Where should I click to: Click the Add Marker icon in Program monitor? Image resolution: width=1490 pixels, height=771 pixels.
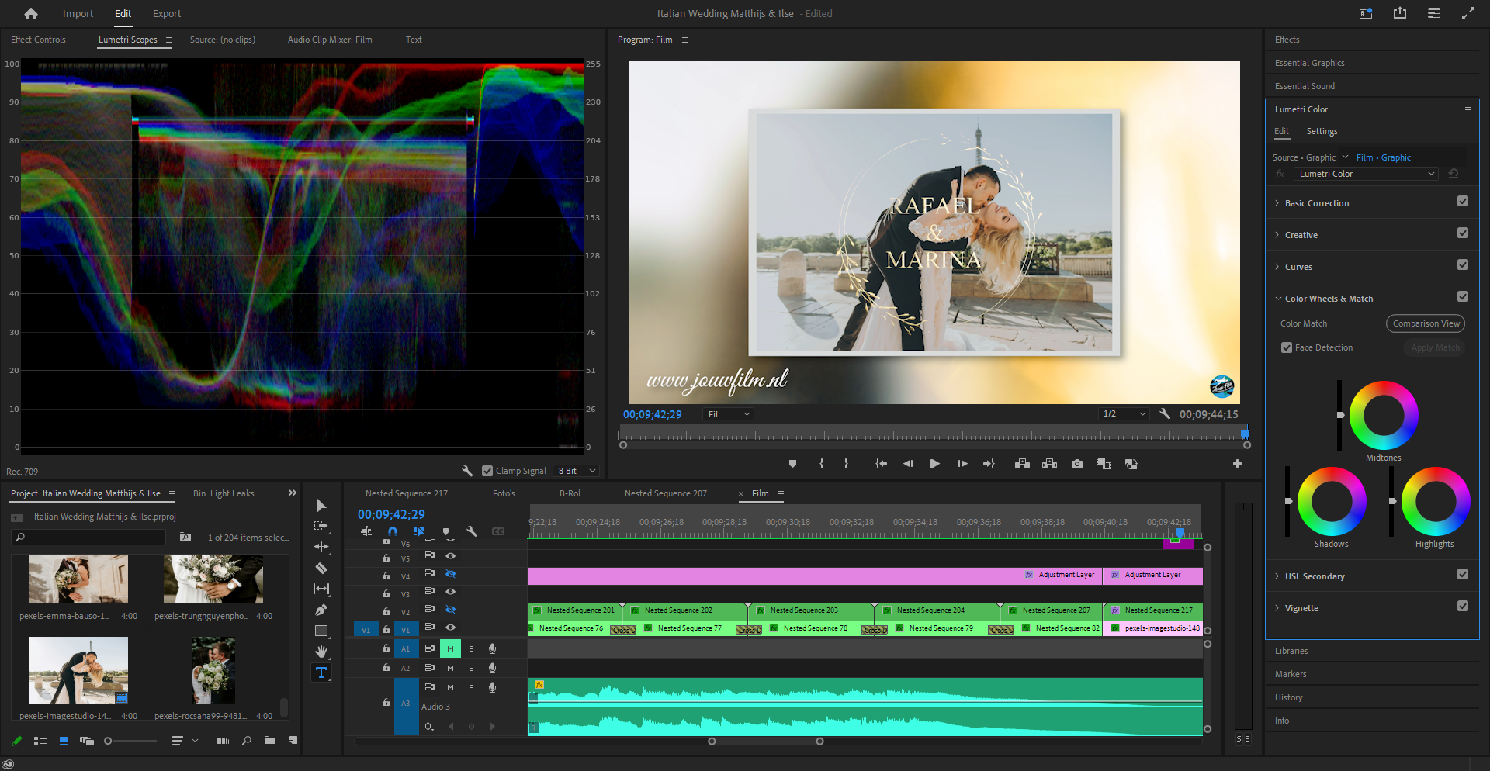click(792, 464)
